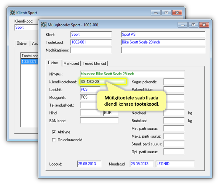
Task: Focus the Pakendi tüüp field
Action: (x=174, y=89)
